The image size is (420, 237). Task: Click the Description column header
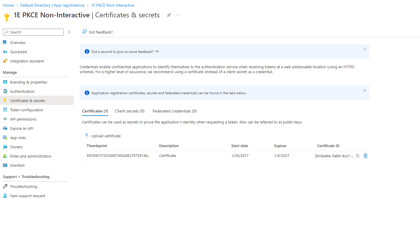click(x=169, y=146)
